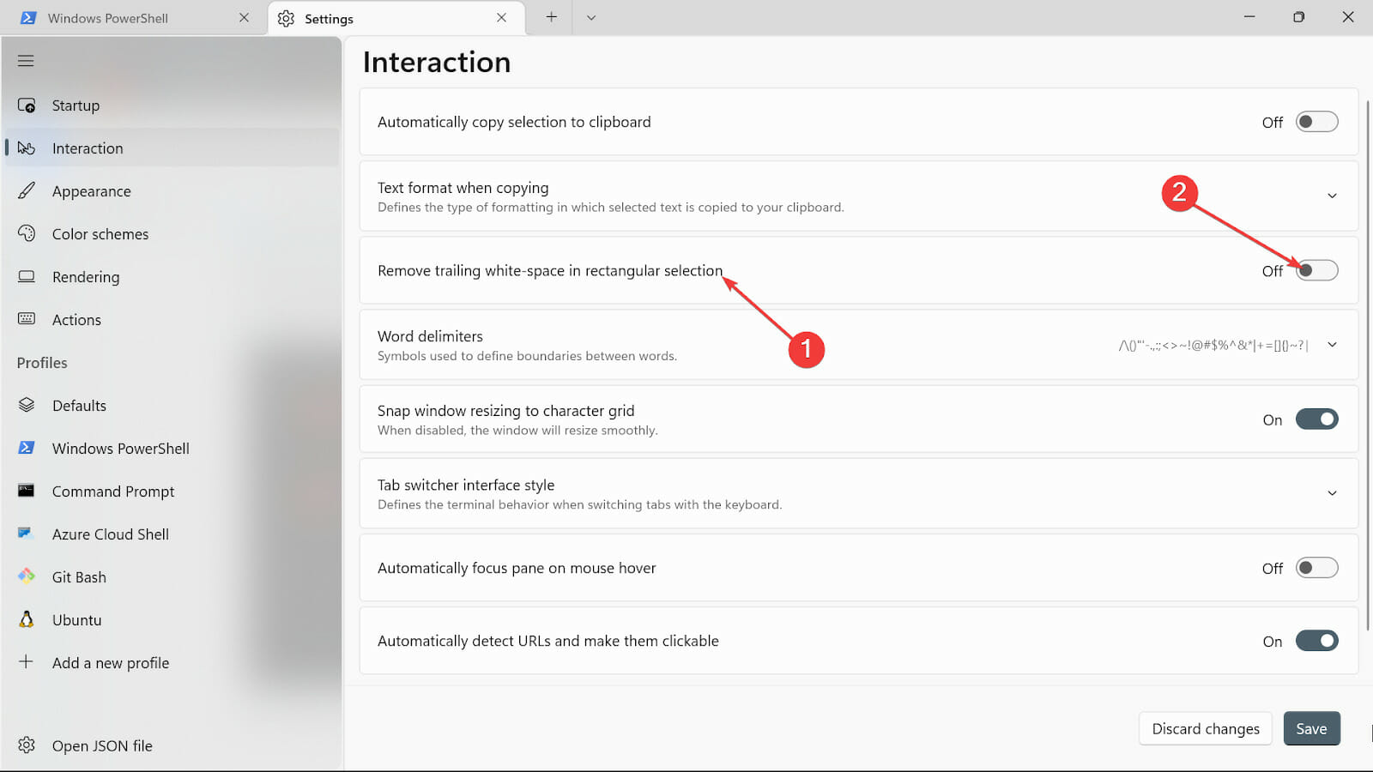Click the Color schemes palette icon

pos(27,233)
